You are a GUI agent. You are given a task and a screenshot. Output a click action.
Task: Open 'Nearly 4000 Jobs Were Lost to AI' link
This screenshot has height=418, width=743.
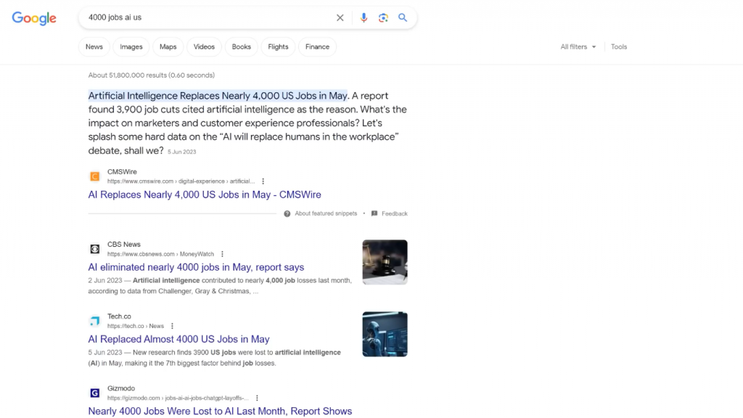tap(220, 411)
